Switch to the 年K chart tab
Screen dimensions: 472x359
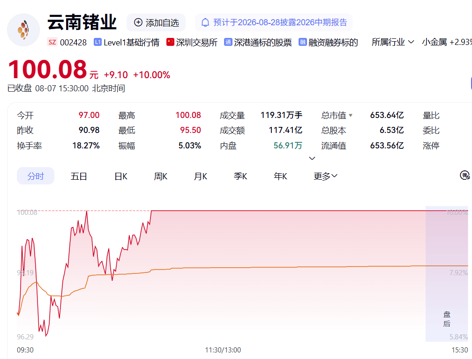[x=280, y=176]
